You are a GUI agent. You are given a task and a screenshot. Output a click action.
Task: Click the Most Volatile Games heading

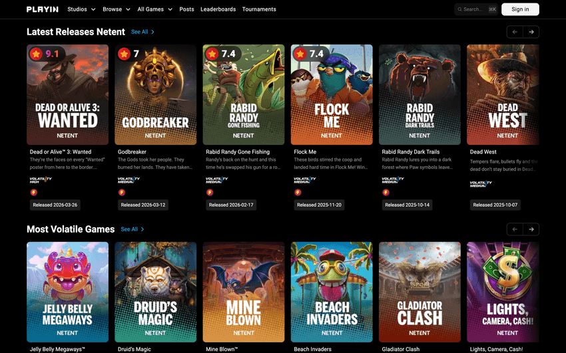pos(71,229)
